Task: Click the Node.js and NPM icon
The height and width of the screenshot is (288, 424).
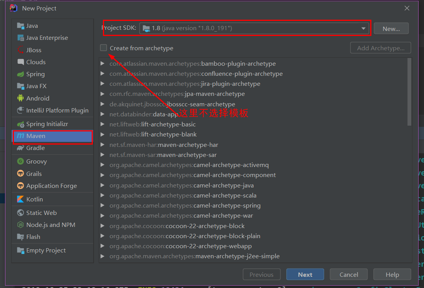Action: pos(21,225)
